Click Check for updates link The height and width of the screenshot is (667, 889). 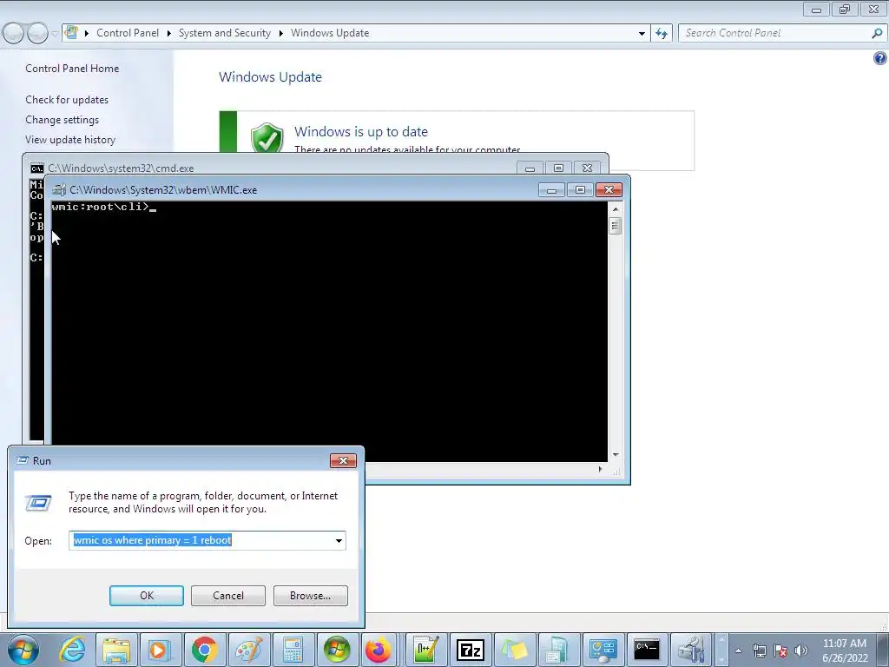pyautogui.click(x=67, y=100)
